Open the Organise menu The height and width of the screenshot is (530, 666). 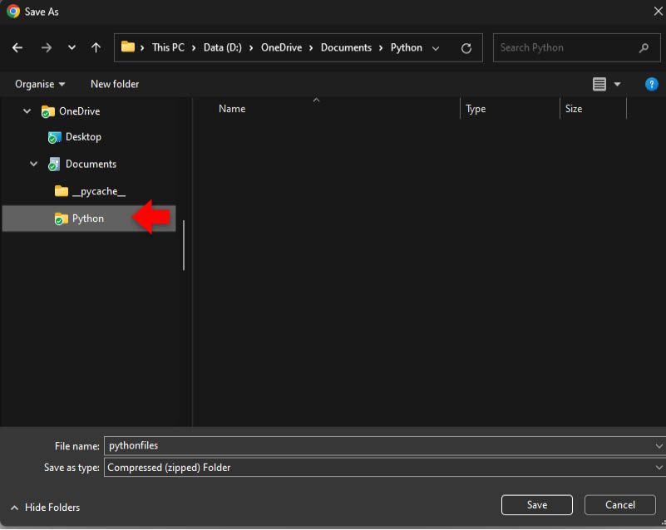coord(40,84)
